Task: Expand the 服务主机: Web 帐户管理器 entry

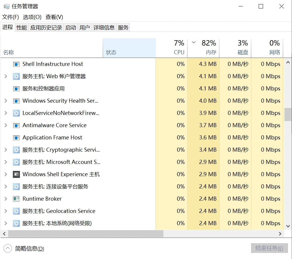Action: pos(5,76)
